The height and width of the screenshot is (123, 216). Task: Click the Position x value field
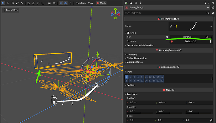click(140, 102)
